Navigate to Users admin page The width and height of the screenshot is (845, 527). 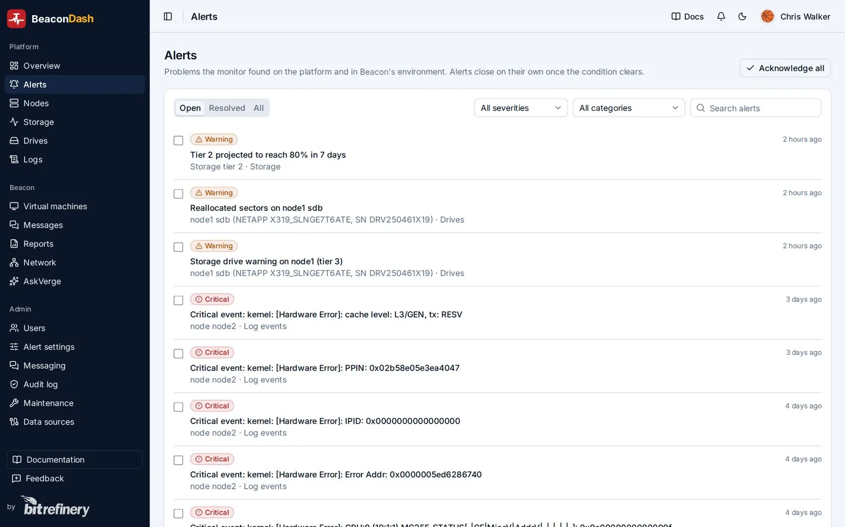(74, 328)
